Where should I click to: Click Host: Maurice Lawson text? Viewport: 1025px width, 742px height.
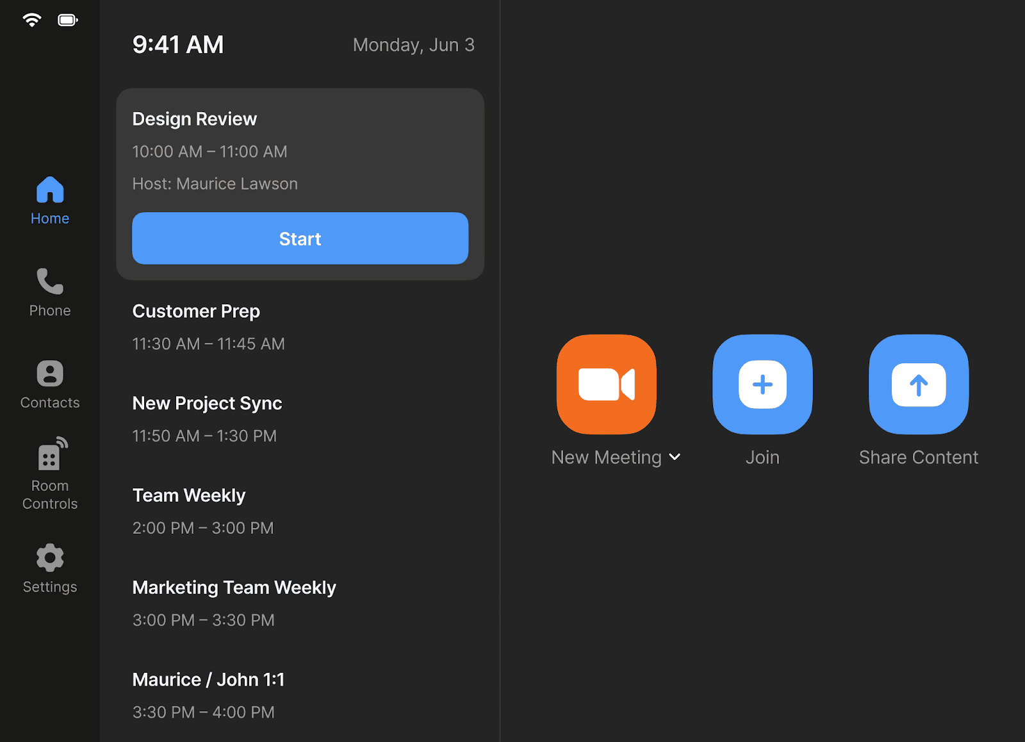[x=215, y=184]
